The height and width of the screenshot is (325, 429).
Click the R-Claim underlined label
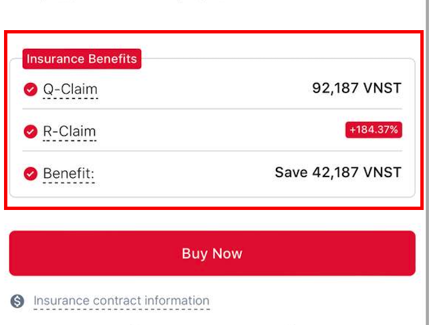coord(69,132)
